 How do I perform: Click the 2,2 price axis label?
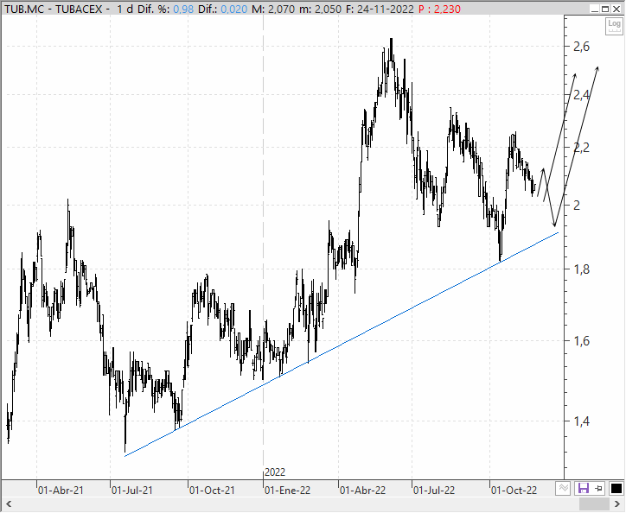click(581, 148)
